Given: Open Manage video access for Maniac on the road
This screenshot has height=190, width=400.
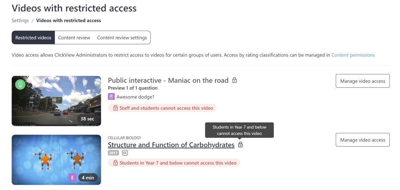Looking at the screenshot, I should pyautogui.click(x=363, y=81).
